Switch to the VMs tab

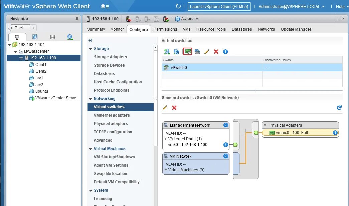186,29
